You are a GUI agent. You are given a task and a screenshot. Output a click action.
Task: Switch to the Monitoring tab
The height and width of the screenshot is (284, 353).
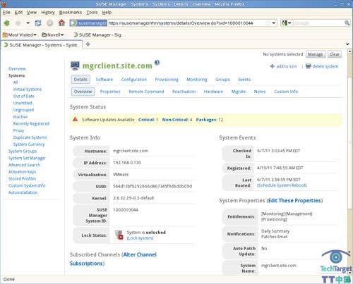click(197, 80)
